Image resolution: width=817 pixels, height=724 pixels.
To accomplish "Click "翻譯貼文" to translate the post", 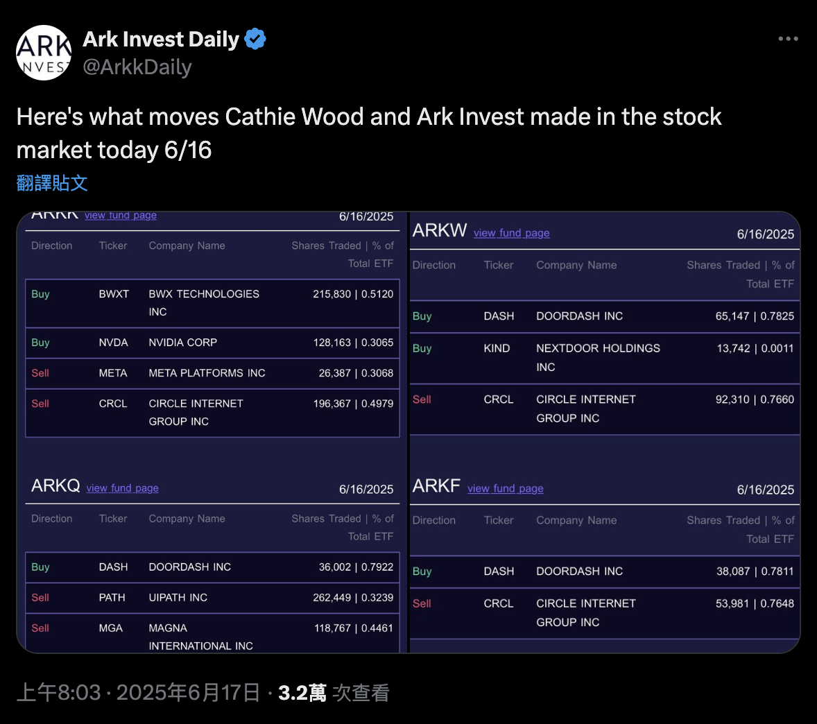I will point(51,183).
